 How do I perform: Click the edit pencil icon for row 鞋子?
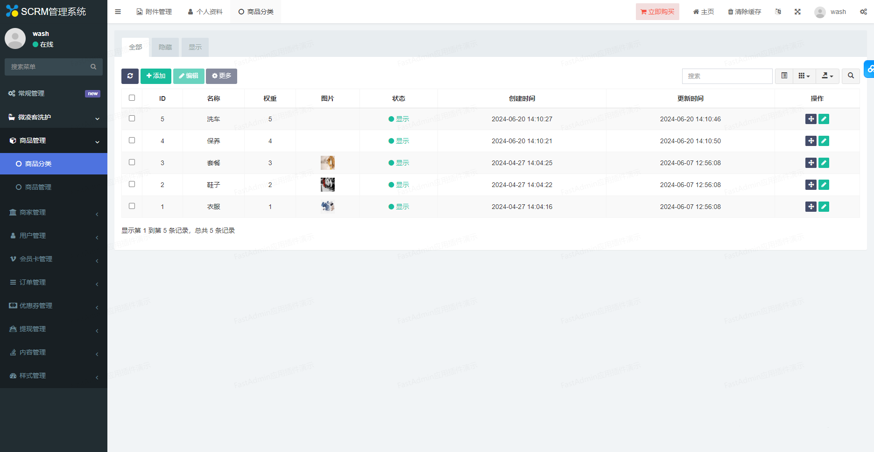click(x=824, y=185)
